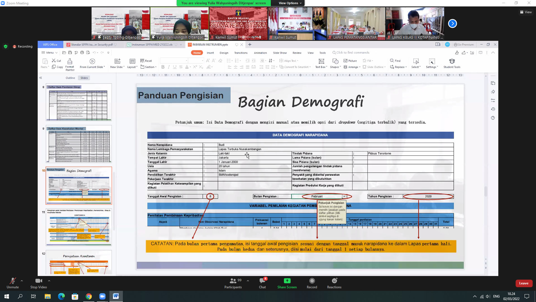This screenshot has height=302, width=536.
Task: Click the Record icon in Zoom
Action: 312,281
